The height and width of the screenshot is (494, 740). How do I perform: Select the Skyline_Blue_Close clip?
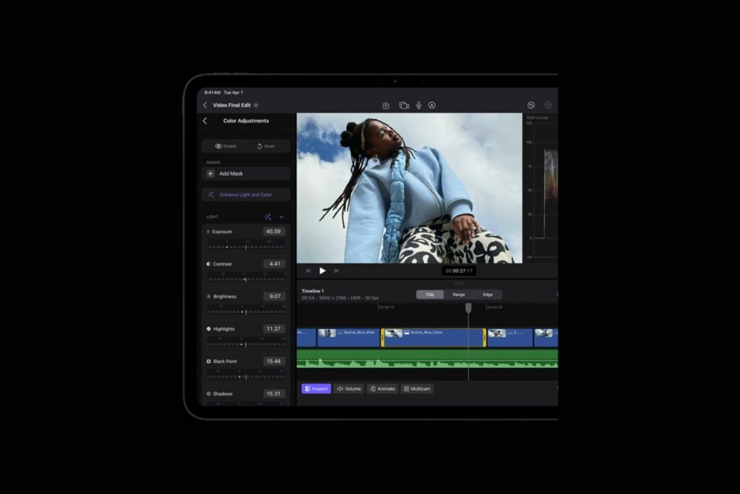tap(434, 338)
